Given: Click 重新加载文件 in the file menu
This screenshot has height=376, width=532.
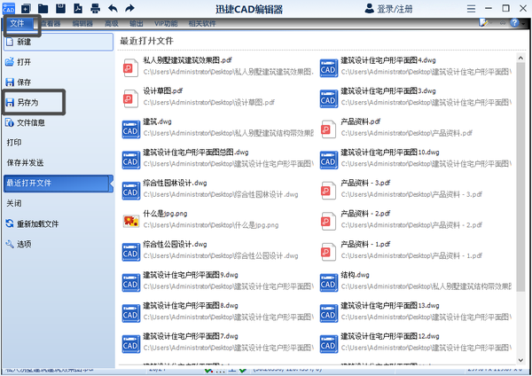Looking at the screenshot, I should point(59,224).
